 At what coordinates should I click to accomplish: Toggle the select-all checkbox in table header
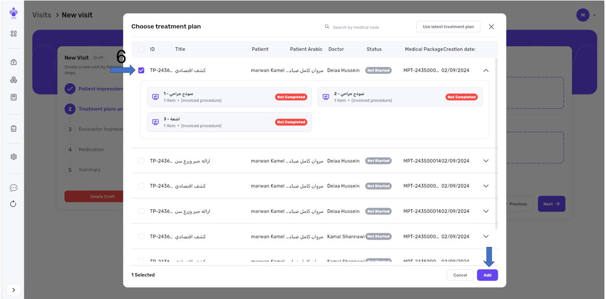(x=141, y=49)
